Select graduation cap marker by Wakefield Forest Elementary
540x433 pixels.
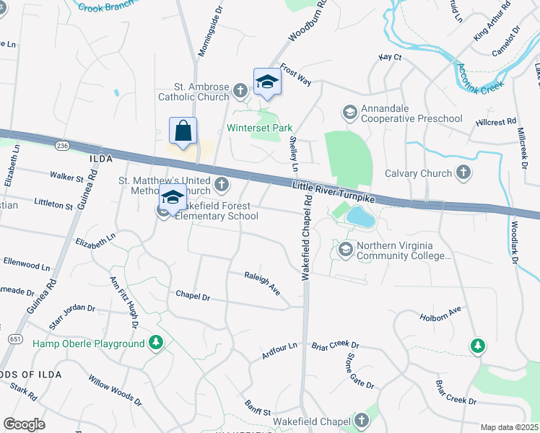pyautogui.click(x=173, y=199)
